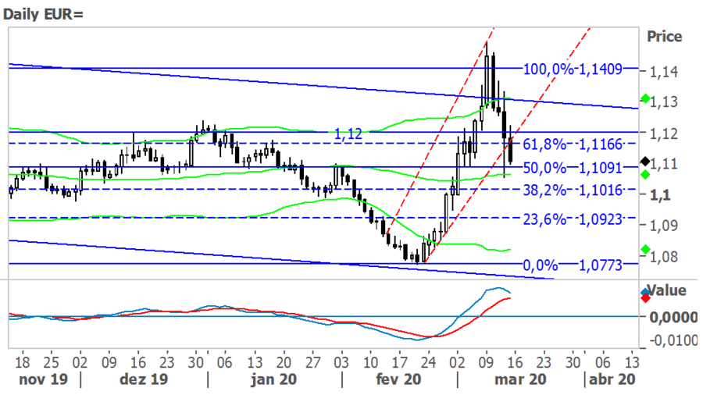Select the '25' date tick in November

tap(51, 362)
